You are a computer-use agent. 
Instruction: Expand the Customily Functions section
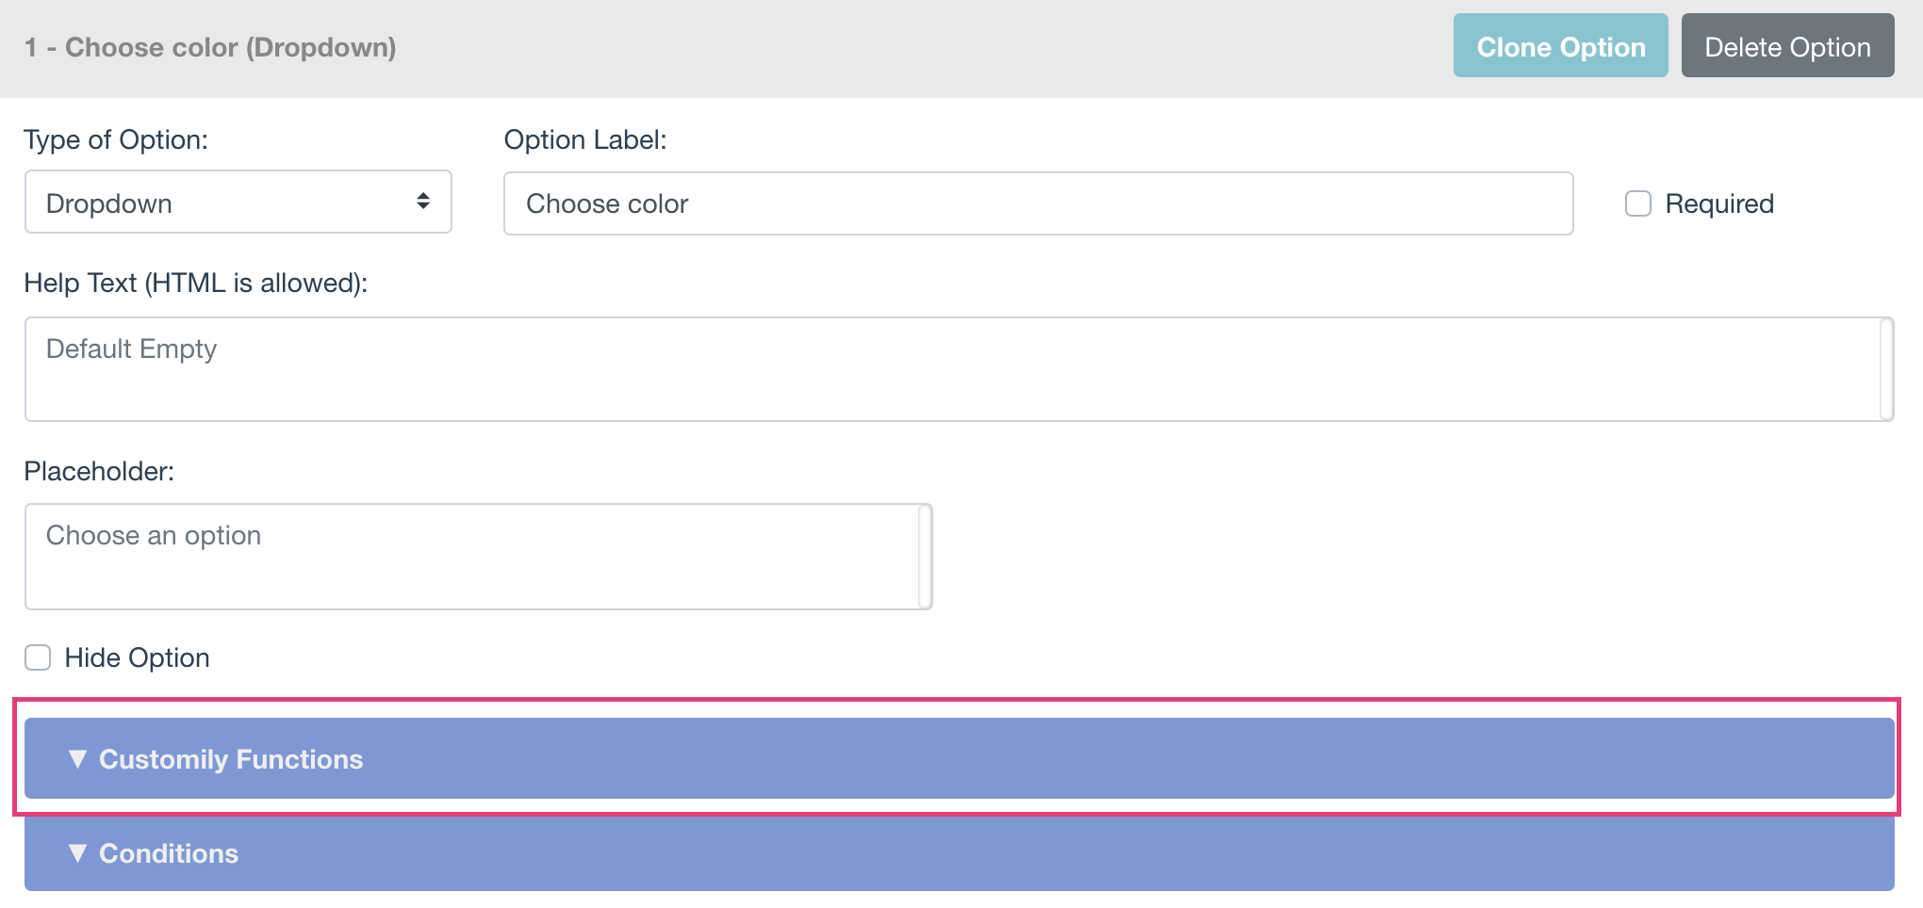pos(959,758)
